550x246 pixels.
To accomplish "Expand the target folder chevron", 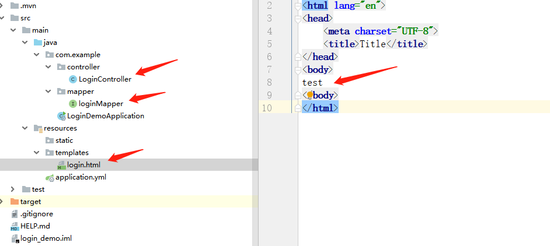I will coord(1,202).
